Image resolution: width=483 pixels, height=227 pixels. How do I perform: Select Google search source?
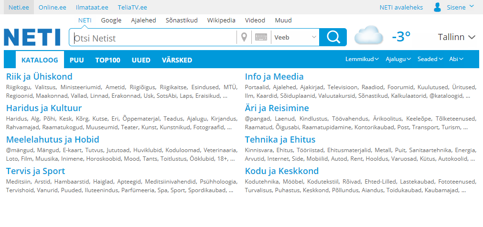[x=111, y=21]
